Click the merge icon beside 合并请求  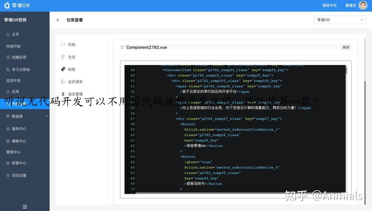click(x=63, y=82)
